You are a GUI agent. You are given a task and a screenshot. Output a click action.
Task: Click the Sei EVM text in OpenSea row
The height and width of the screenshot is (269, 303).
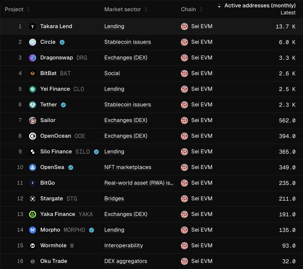(202, 167)
